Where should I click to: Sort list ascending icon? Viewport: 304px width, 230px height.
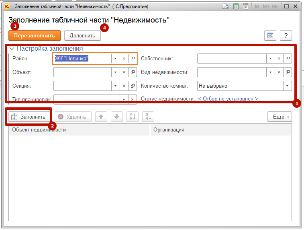coord(132,117)
